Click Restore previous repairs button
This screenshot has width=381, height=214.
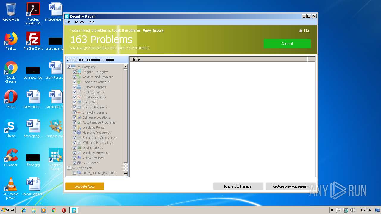tap(290, 186)
